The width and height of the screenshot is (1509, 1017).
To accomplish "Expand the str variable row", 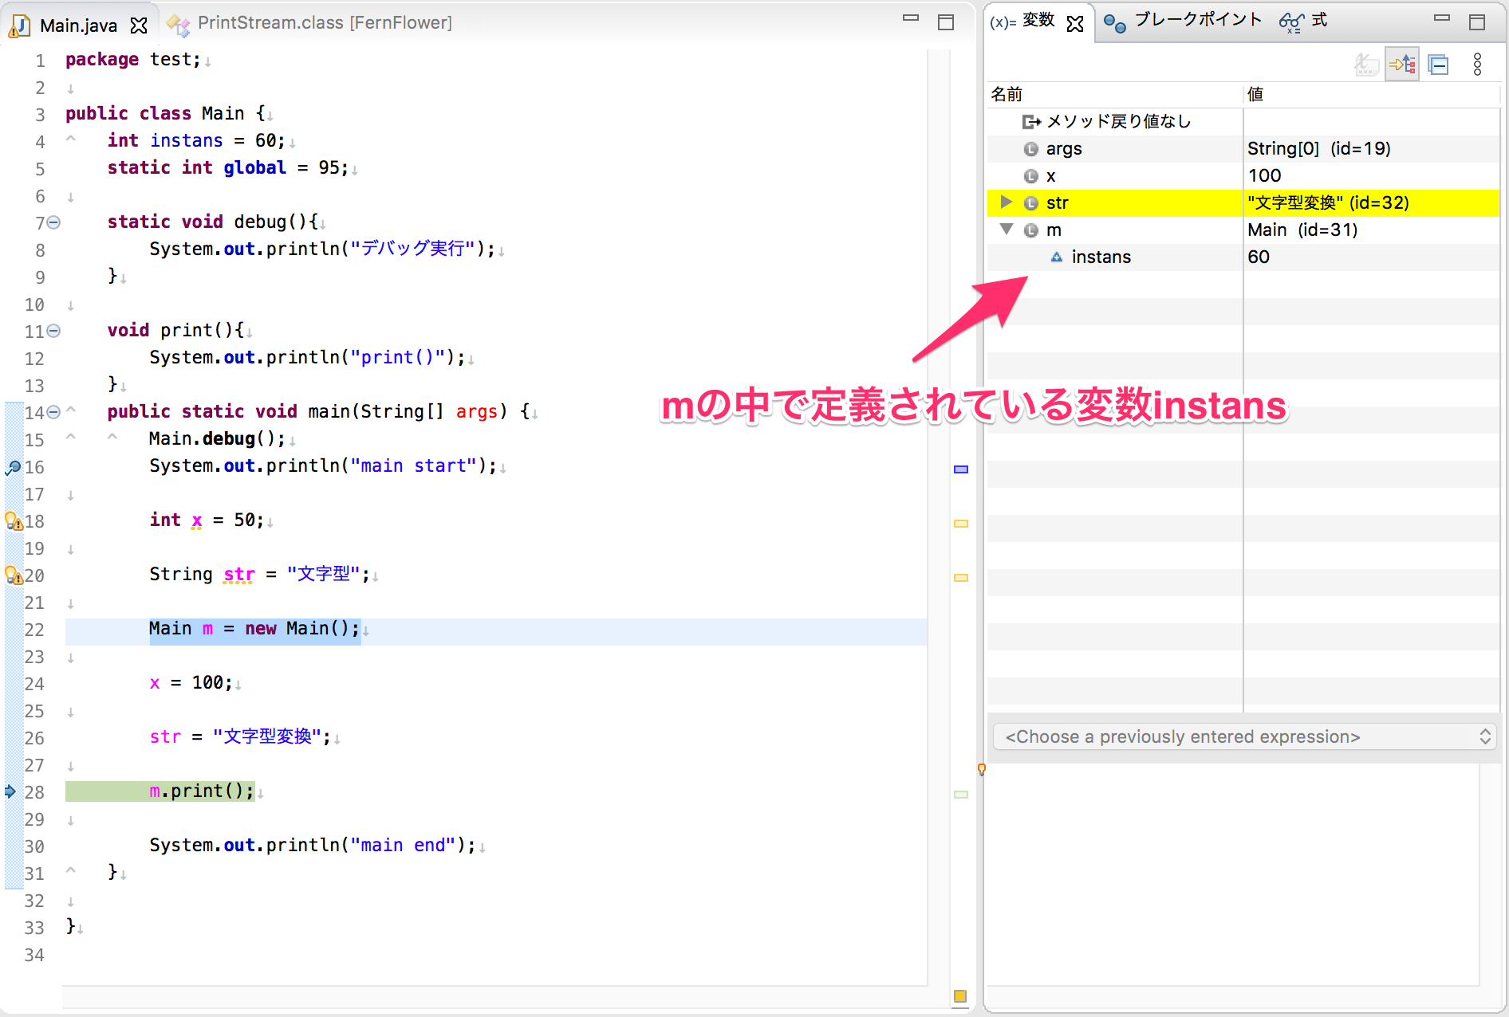I will point(1007,202).
